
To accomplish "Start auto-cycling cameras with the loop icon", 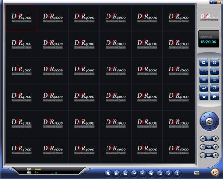I will 204,88.
